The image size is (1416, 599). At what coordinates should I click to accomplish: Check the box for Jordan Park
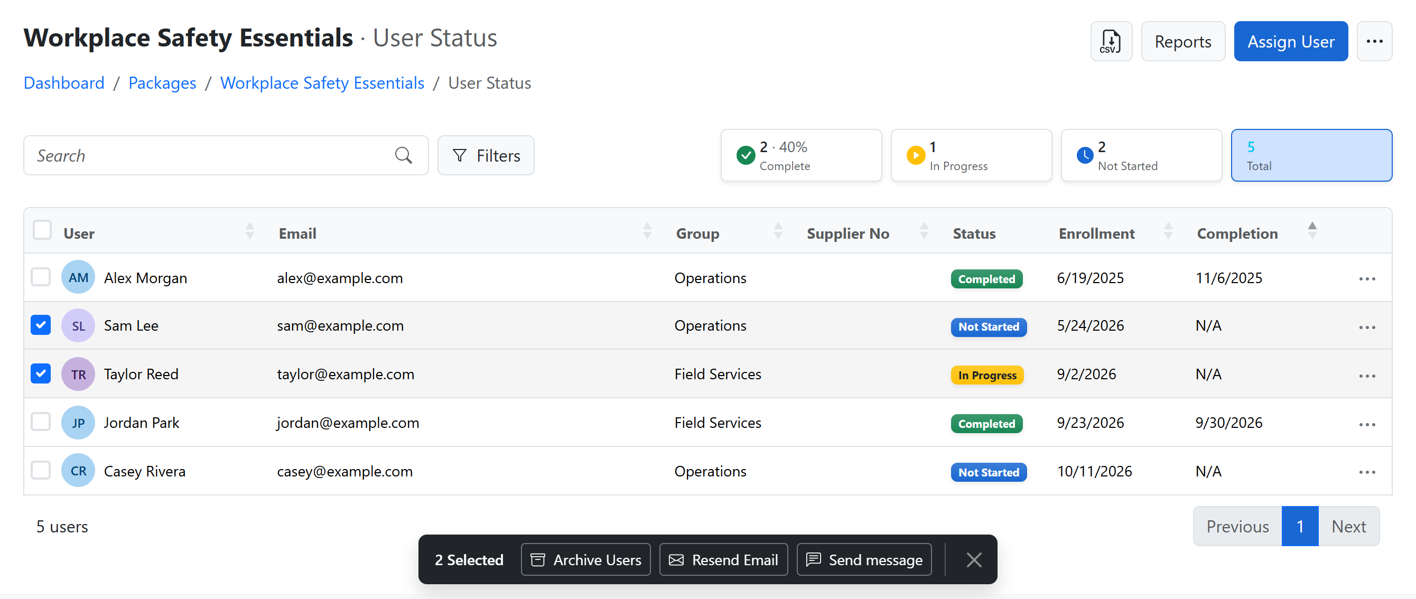pos(41,422)
